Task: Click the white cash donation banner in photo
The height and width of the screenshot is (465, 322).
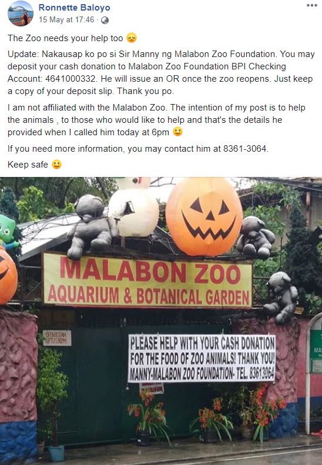Action: [202, 359]
